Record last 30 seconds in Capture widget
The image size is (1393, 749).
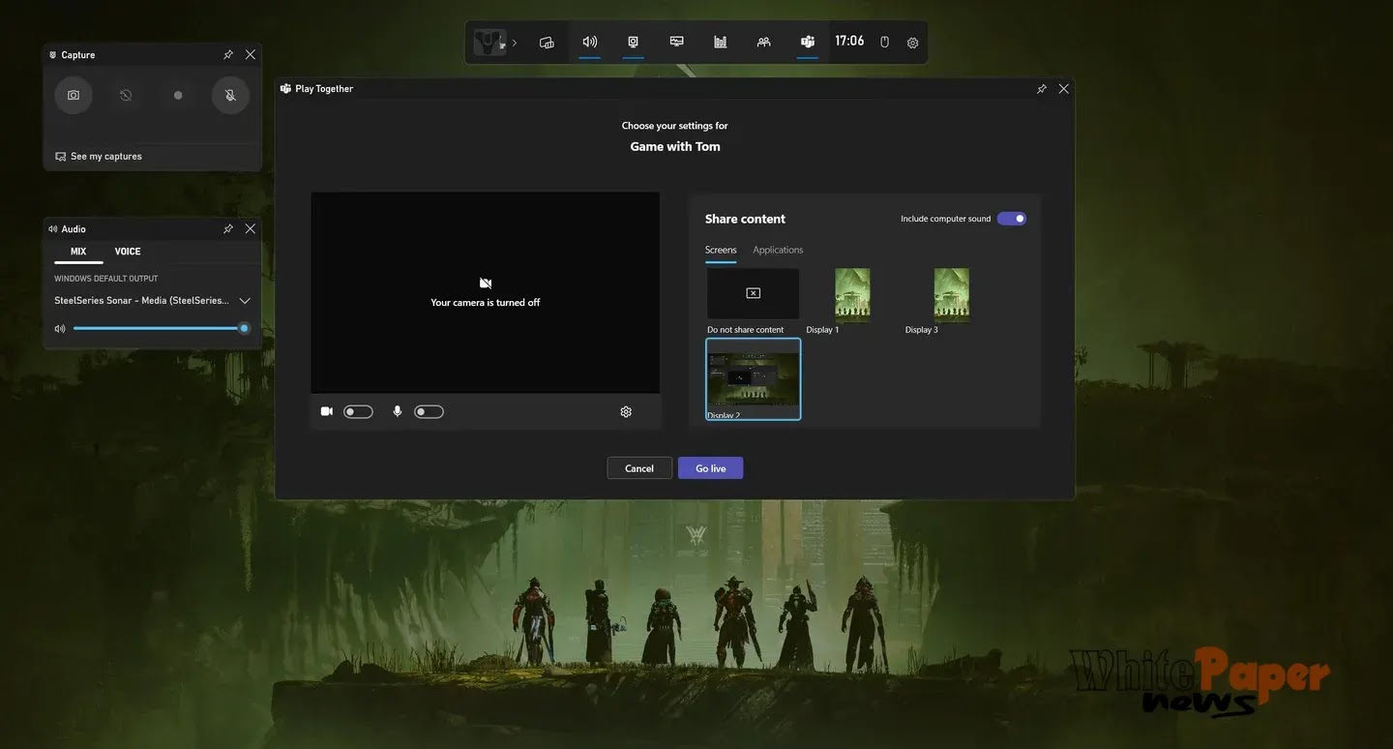[x=126, y=96]
